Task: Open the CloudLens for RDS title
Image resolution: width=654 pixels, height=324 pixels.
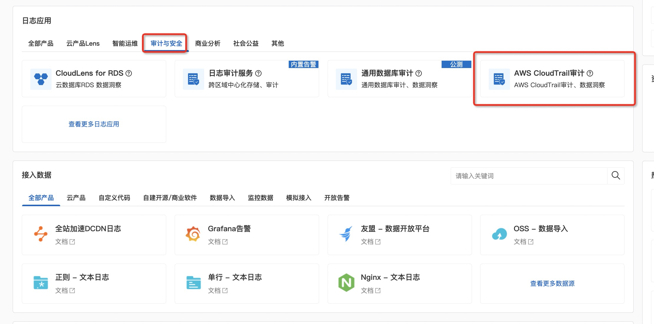Action: [90, 73]
